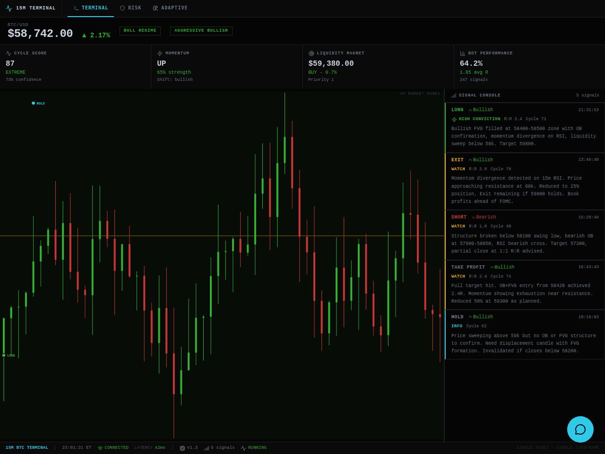Click the INFO tag on HOLD signal

click(457, 326)
